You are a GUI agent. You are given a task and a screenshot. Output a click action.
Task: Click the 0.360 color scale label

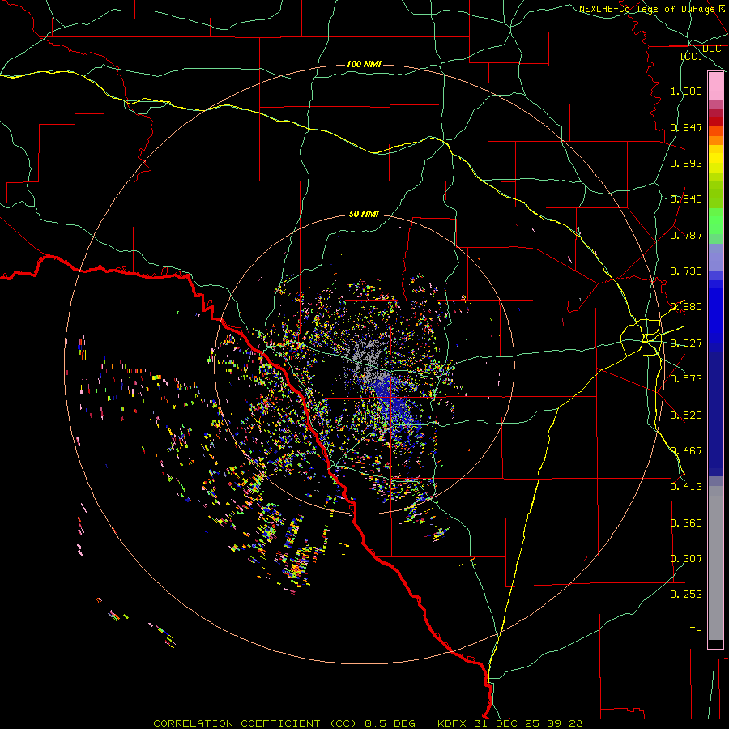[x=686, y=523]
